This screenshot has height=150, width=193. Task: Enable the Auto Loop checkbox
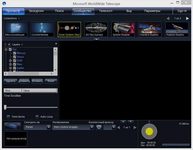click(37, 117)
